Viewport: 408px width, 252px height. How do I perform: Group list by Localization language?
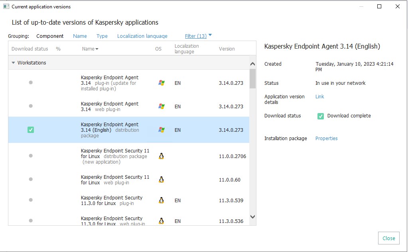tap(142, 36)
